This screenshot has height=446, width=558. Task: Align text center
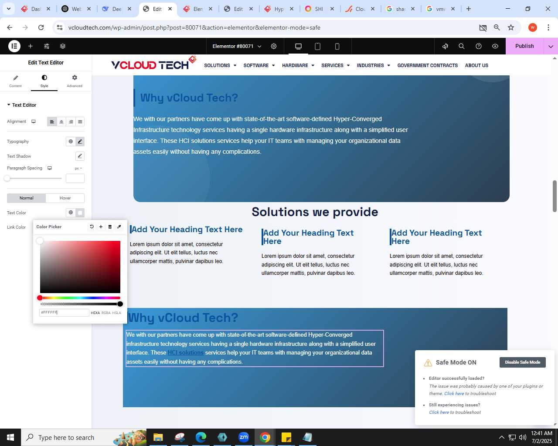pos(61,122)
